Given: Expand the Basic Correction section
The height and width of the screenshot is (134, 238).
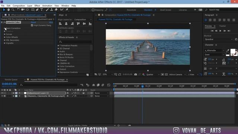Looking at the screenshot, I should tap(4, 28).
